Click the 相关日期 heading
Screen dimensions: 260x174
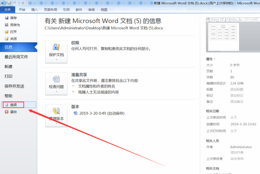coord(212,111)
